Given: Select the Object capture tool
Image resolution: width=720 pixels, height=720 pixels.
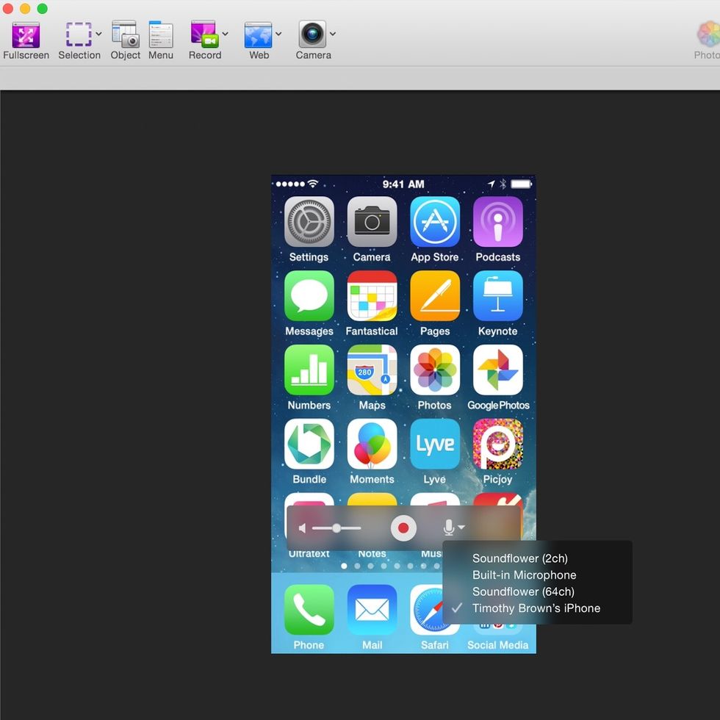Looking at the screenshot, I should 125,35.
